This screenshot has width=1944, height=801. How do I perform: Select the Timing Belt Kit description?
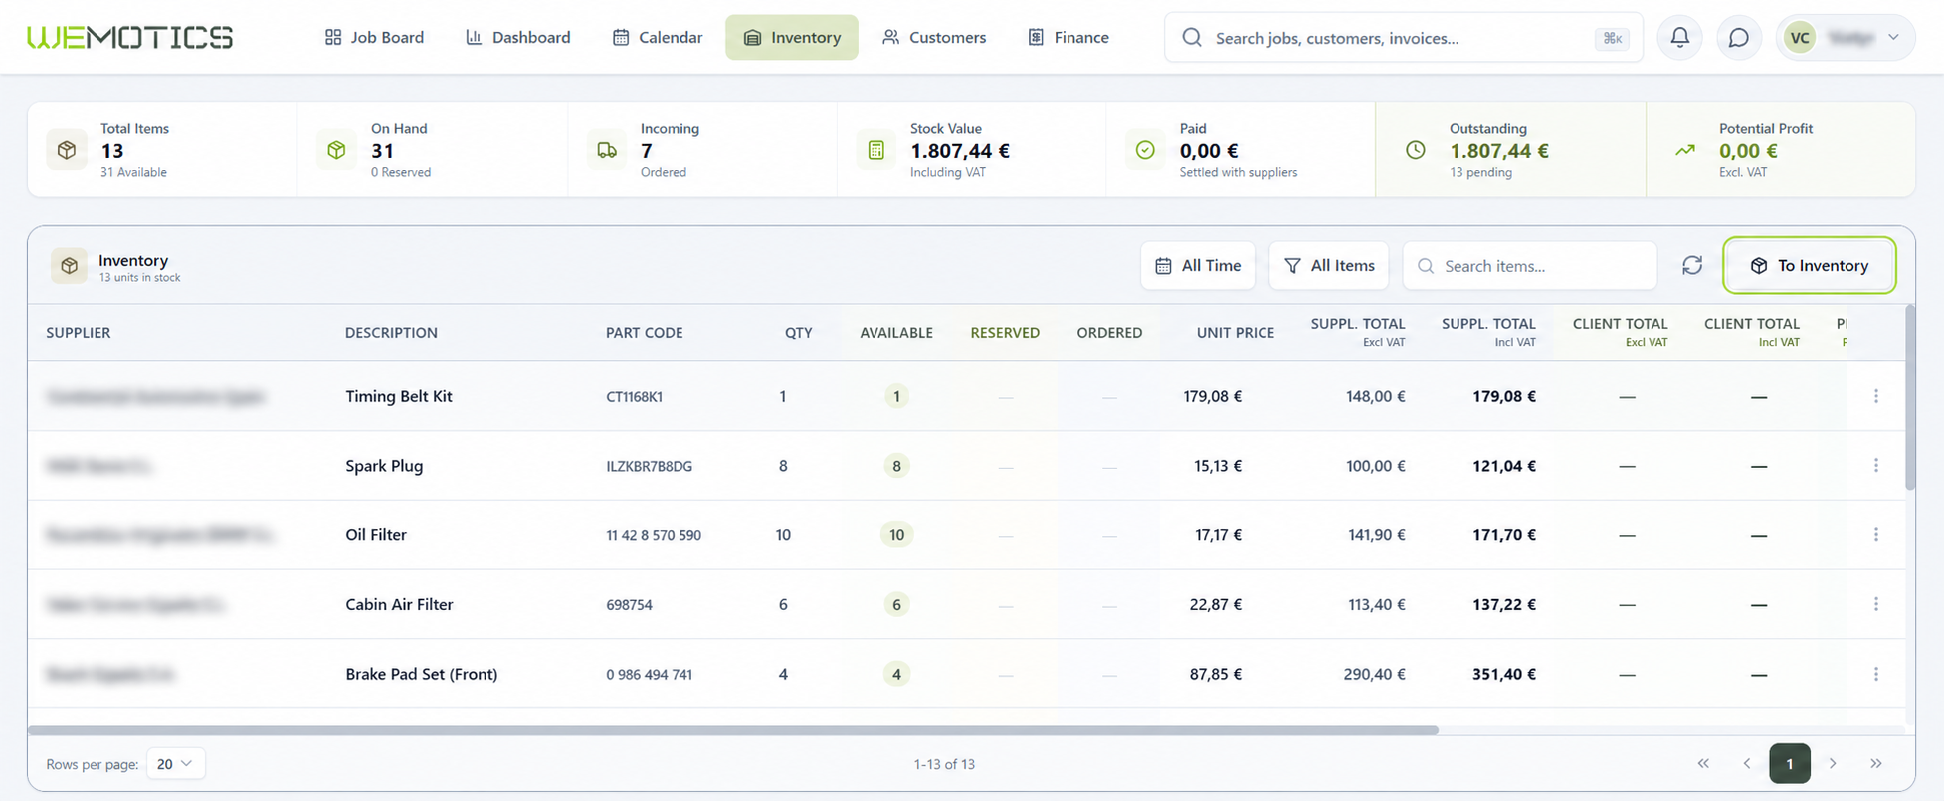[x=399, y=396]
